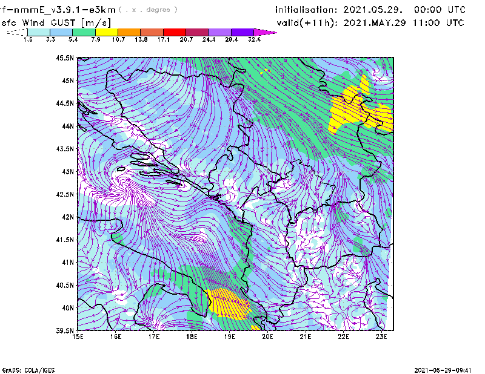The image size is (485, 374).
Task: Click the '44.5N' latitude label
Action: coord(65,103)
